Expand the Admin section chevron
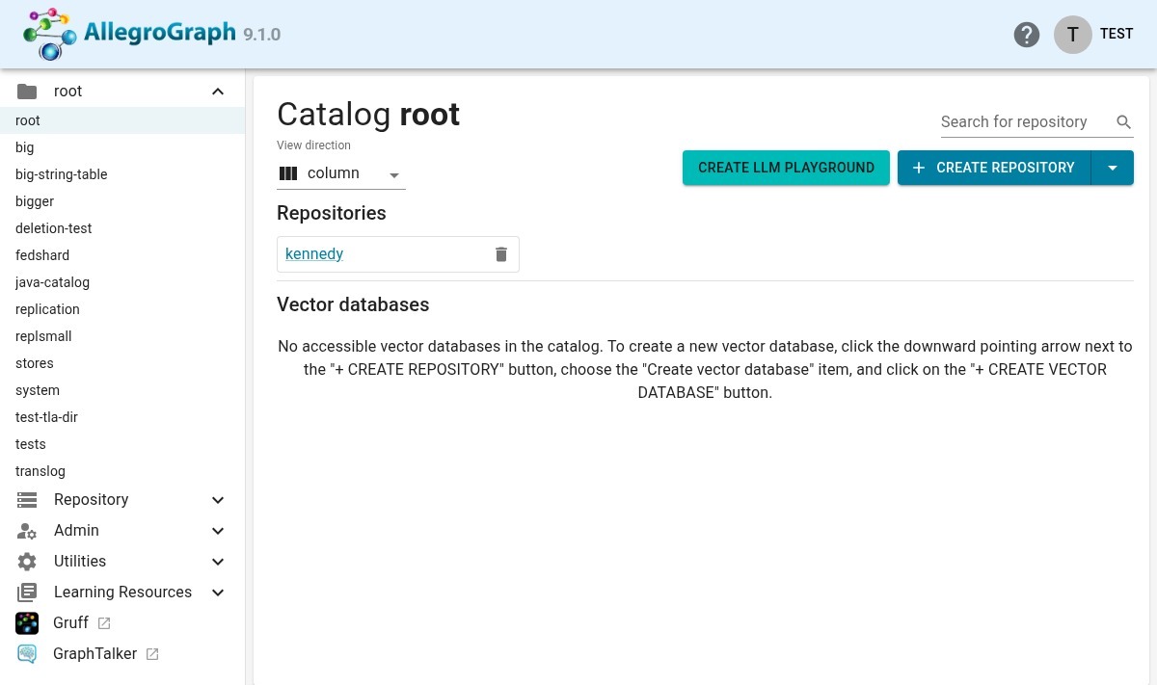Viewport: 1157px width, 685px height. tap(218, 531)
